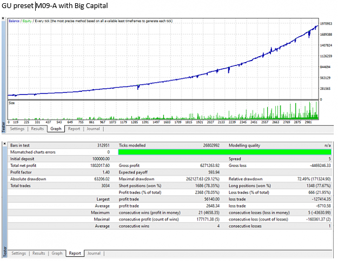Click the value 1686 (78.35%)
Viewport: 338px width, 261px height.
click(x=207, y=186)
